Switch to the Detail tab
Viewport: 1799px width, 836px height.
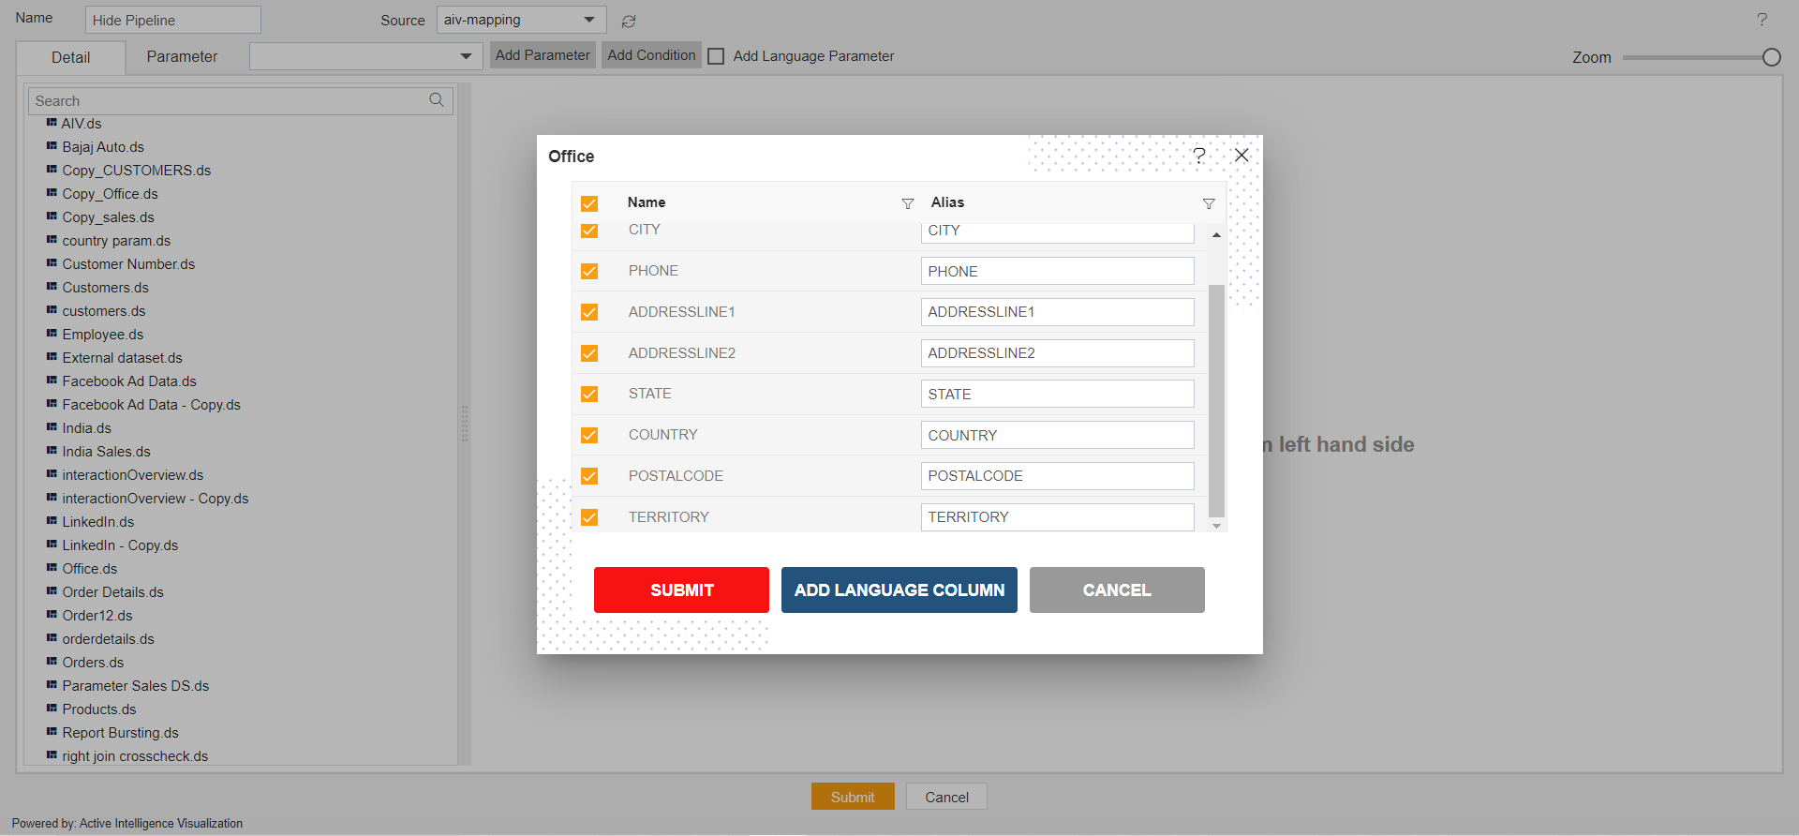tap(71, 57)
